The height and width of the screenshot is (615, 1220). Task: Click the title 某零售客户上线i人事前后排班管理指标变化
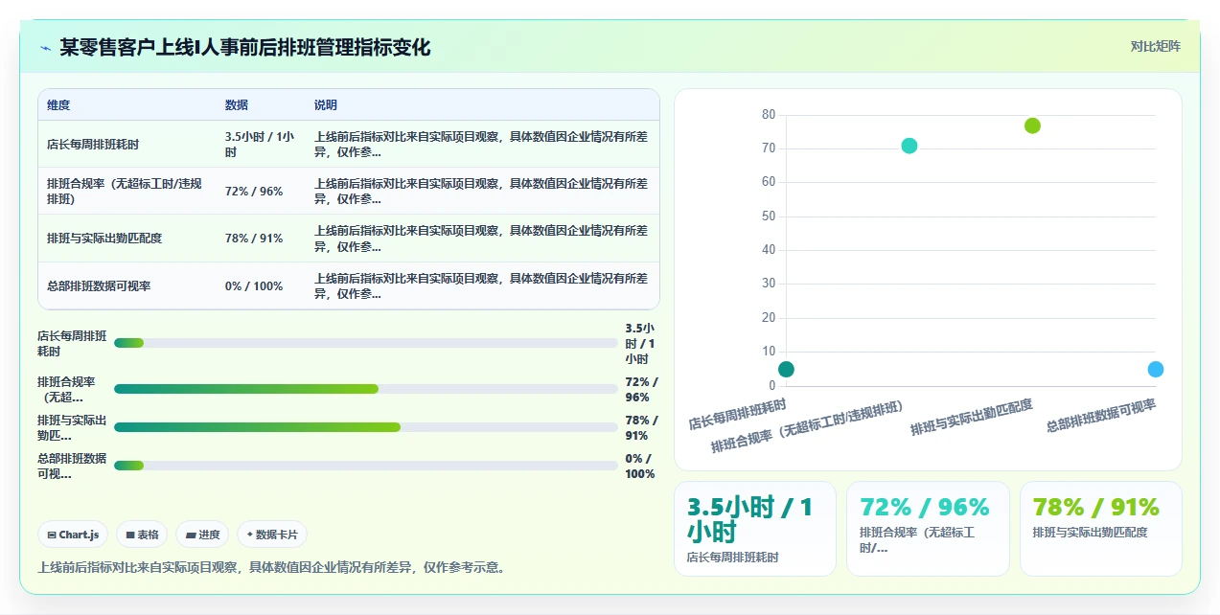(245, 47)
